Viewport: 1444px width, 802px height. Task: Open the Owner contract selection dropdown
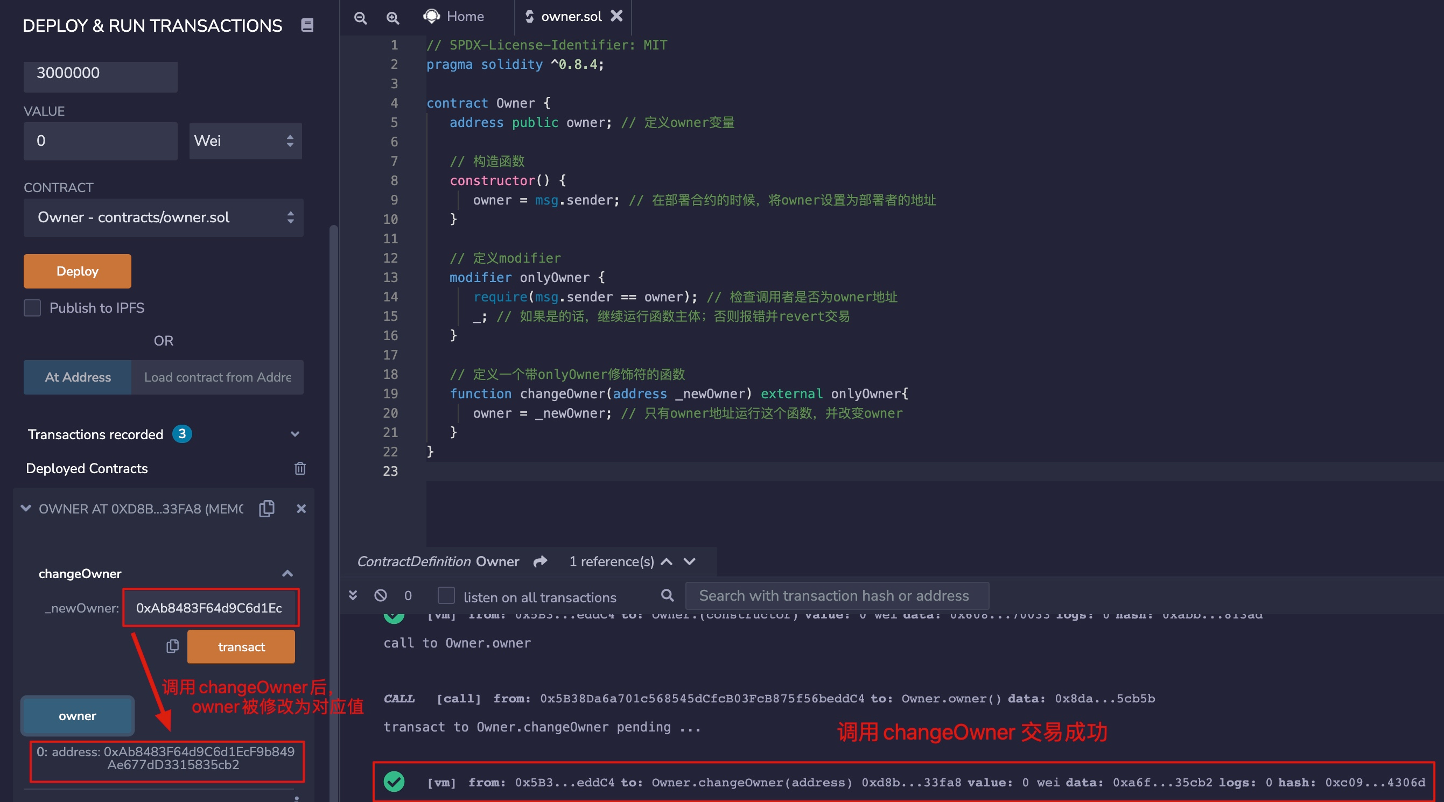coord(164,217)
